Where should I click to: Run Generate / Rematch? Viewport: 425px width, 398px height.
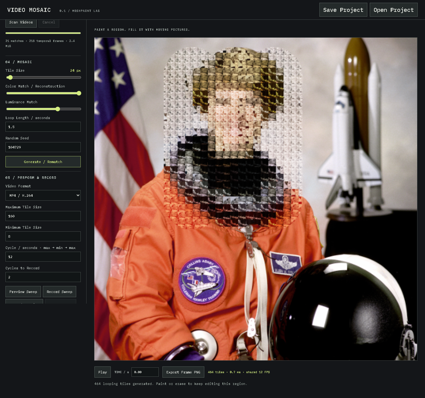click(43, 162)
